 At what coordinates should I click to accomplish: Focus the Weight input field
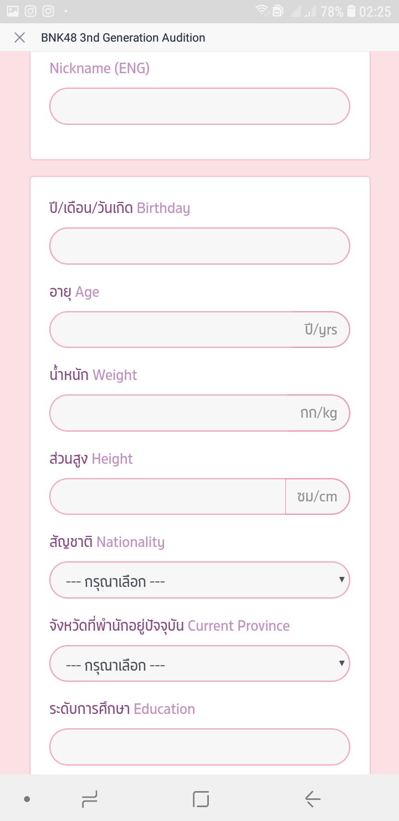coord(169,413)
